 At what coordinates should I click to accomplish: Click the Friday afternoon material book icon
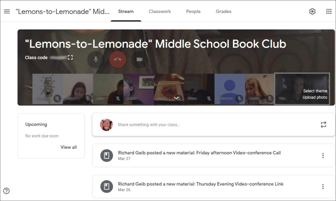coord(106,155)
